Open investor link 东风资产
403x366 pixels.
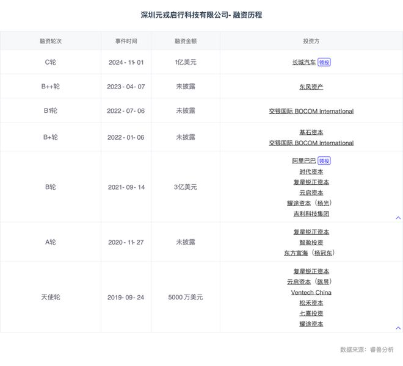click(x=311, y=87)
